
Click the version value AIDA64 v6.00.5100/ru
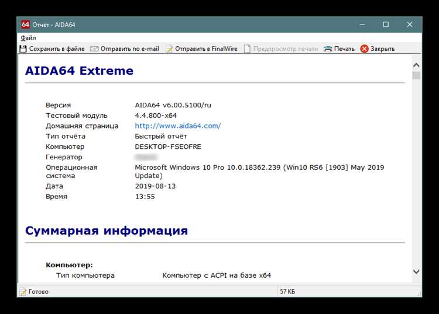point(173,105)
